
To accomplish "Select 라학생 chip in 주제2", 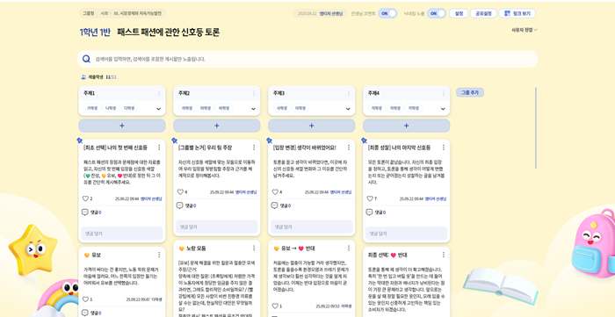I will (x=187, y=108).
